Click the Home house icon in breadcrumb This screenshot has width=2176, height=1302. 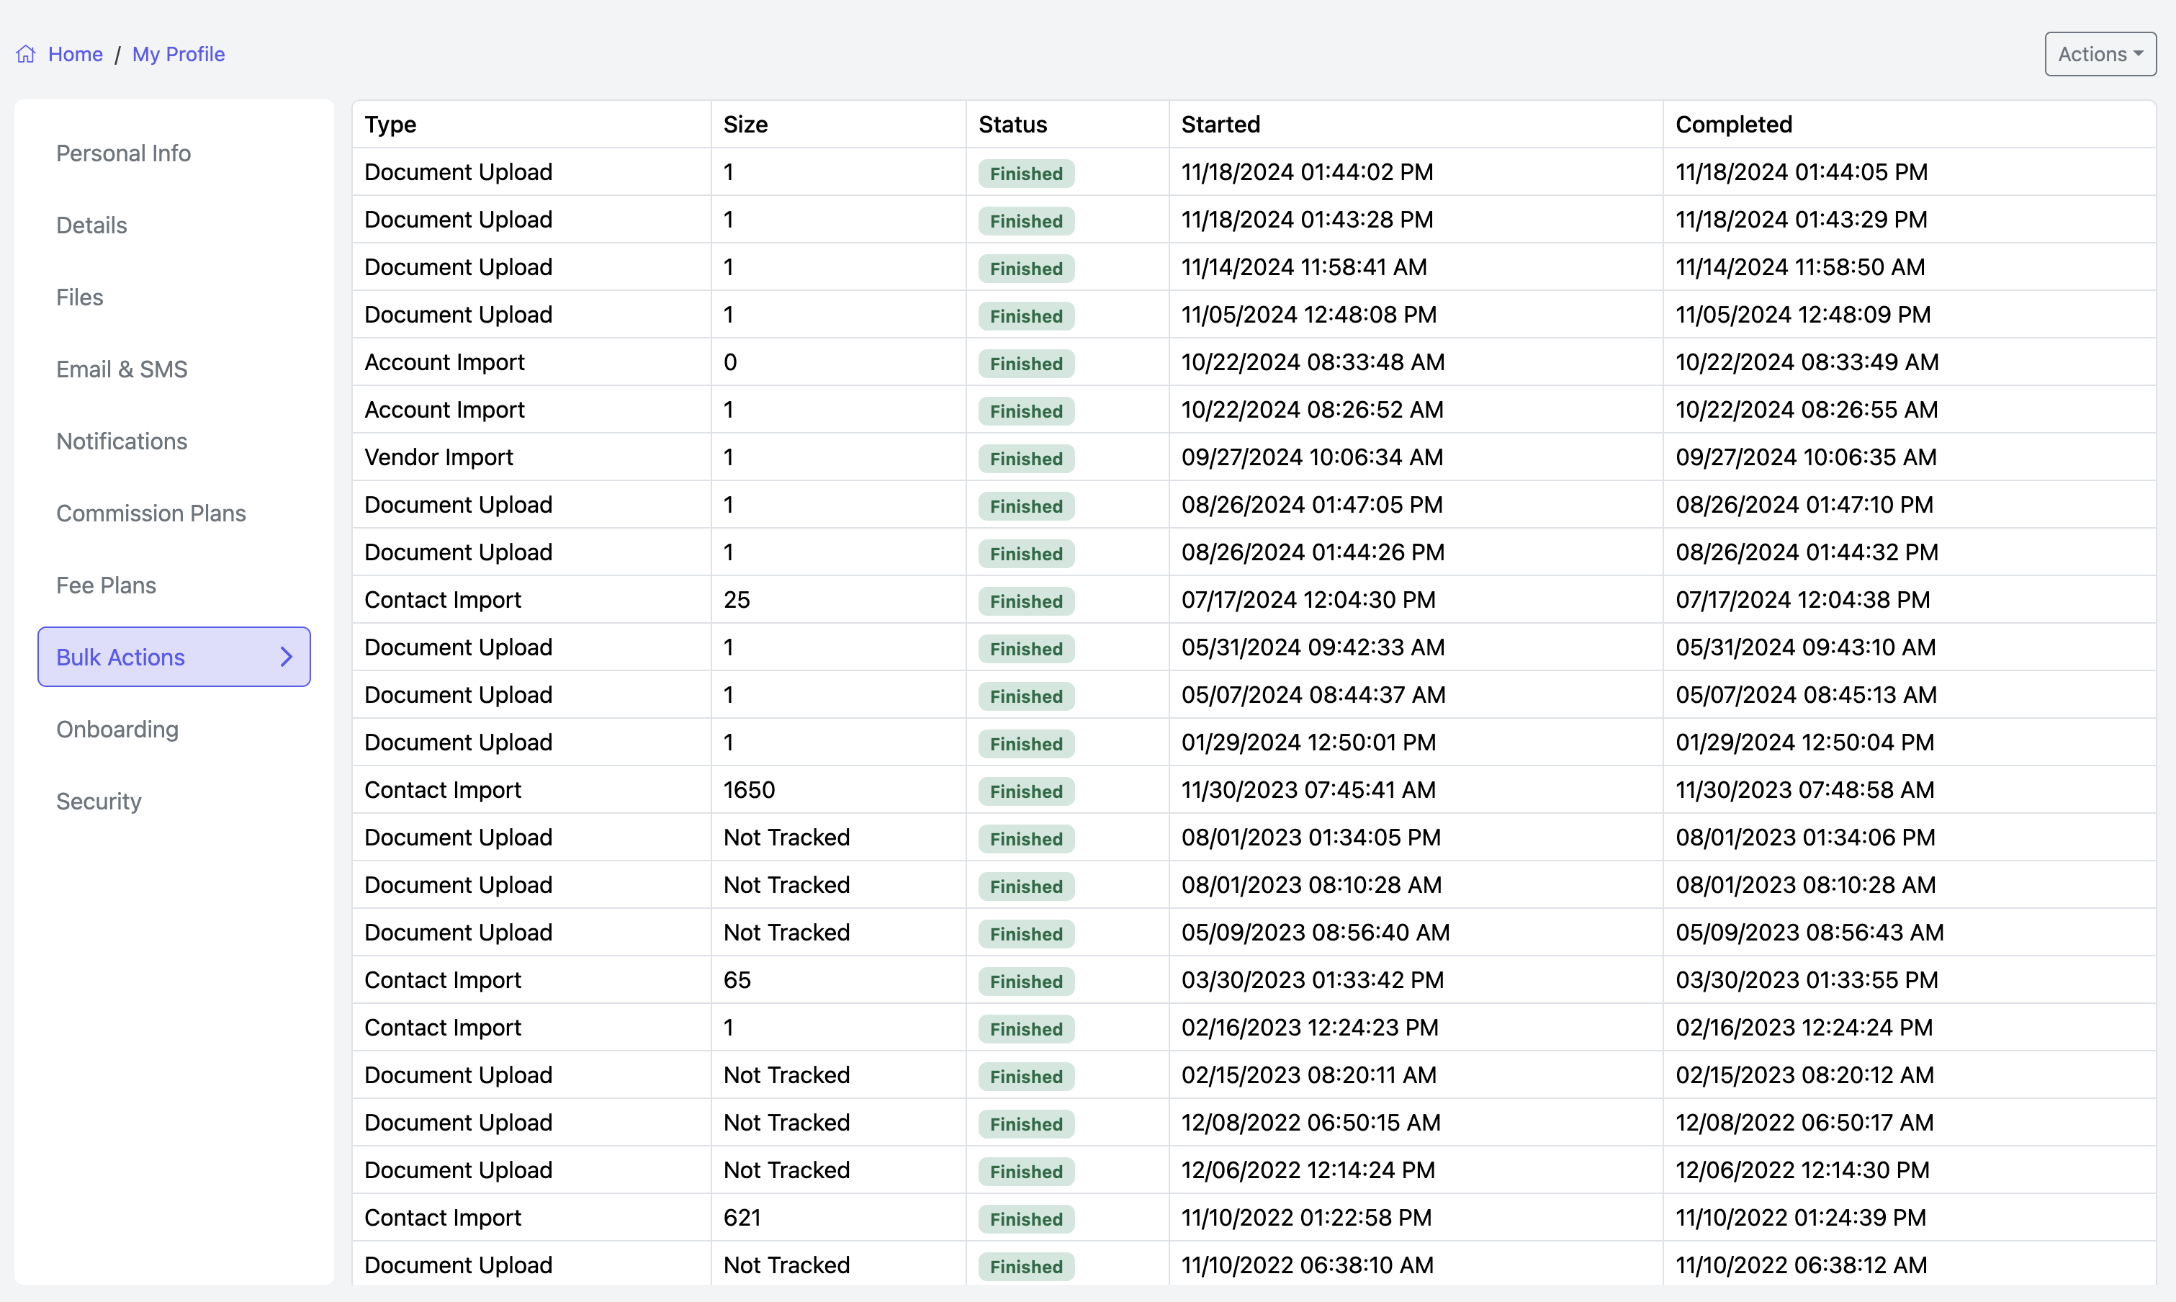[25, 55]
